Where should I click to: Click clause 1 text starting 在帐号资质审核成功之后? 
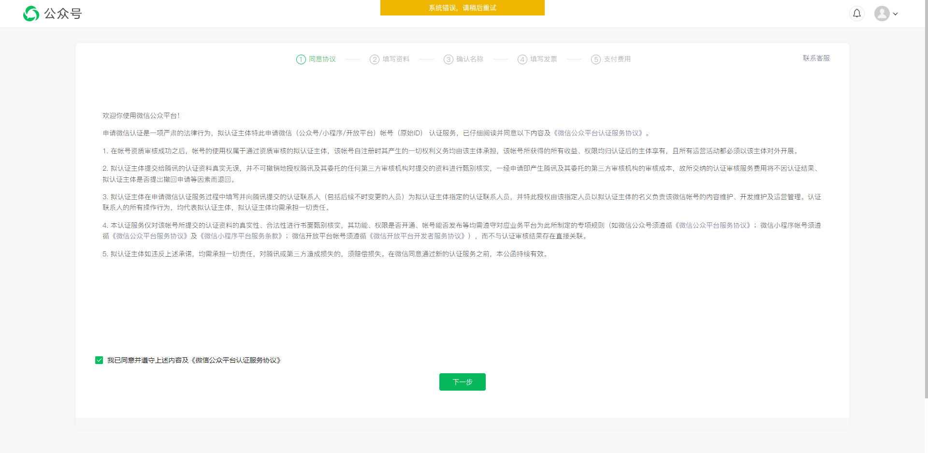(451, 151)
